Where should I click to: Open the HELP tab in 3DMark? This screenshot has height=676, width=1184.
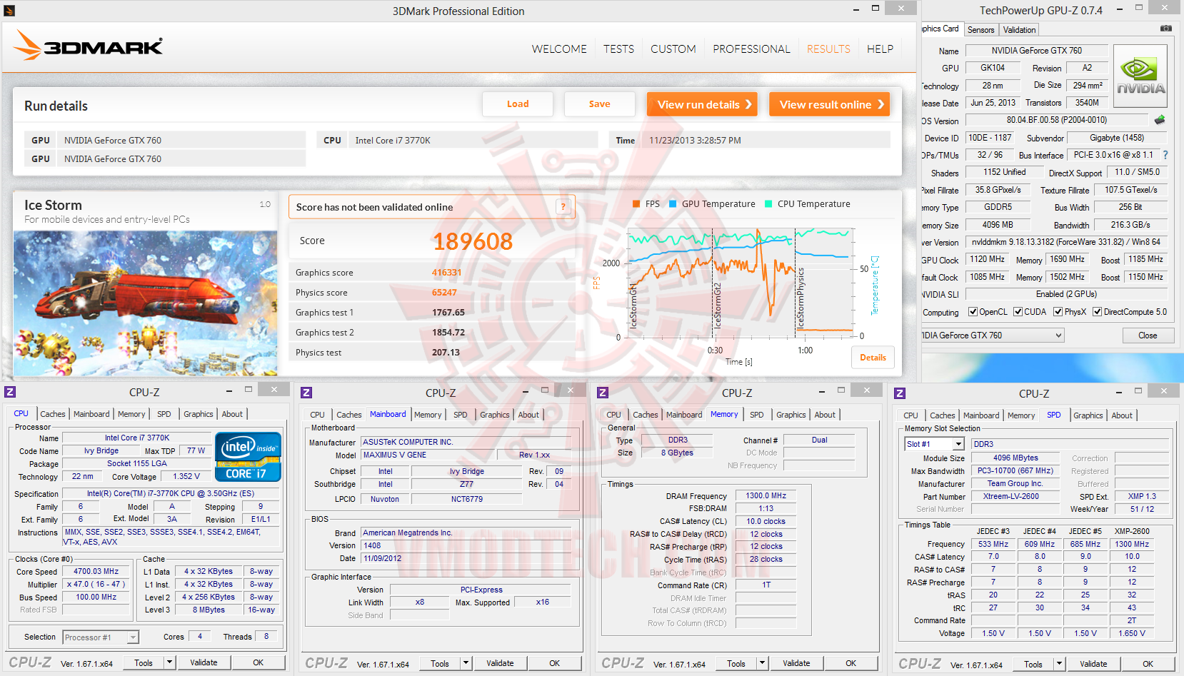(880, 49)
